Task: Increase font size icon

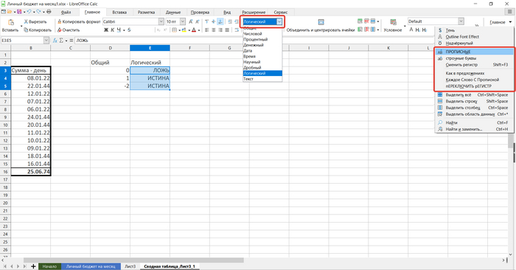Action: pos(190,21)
